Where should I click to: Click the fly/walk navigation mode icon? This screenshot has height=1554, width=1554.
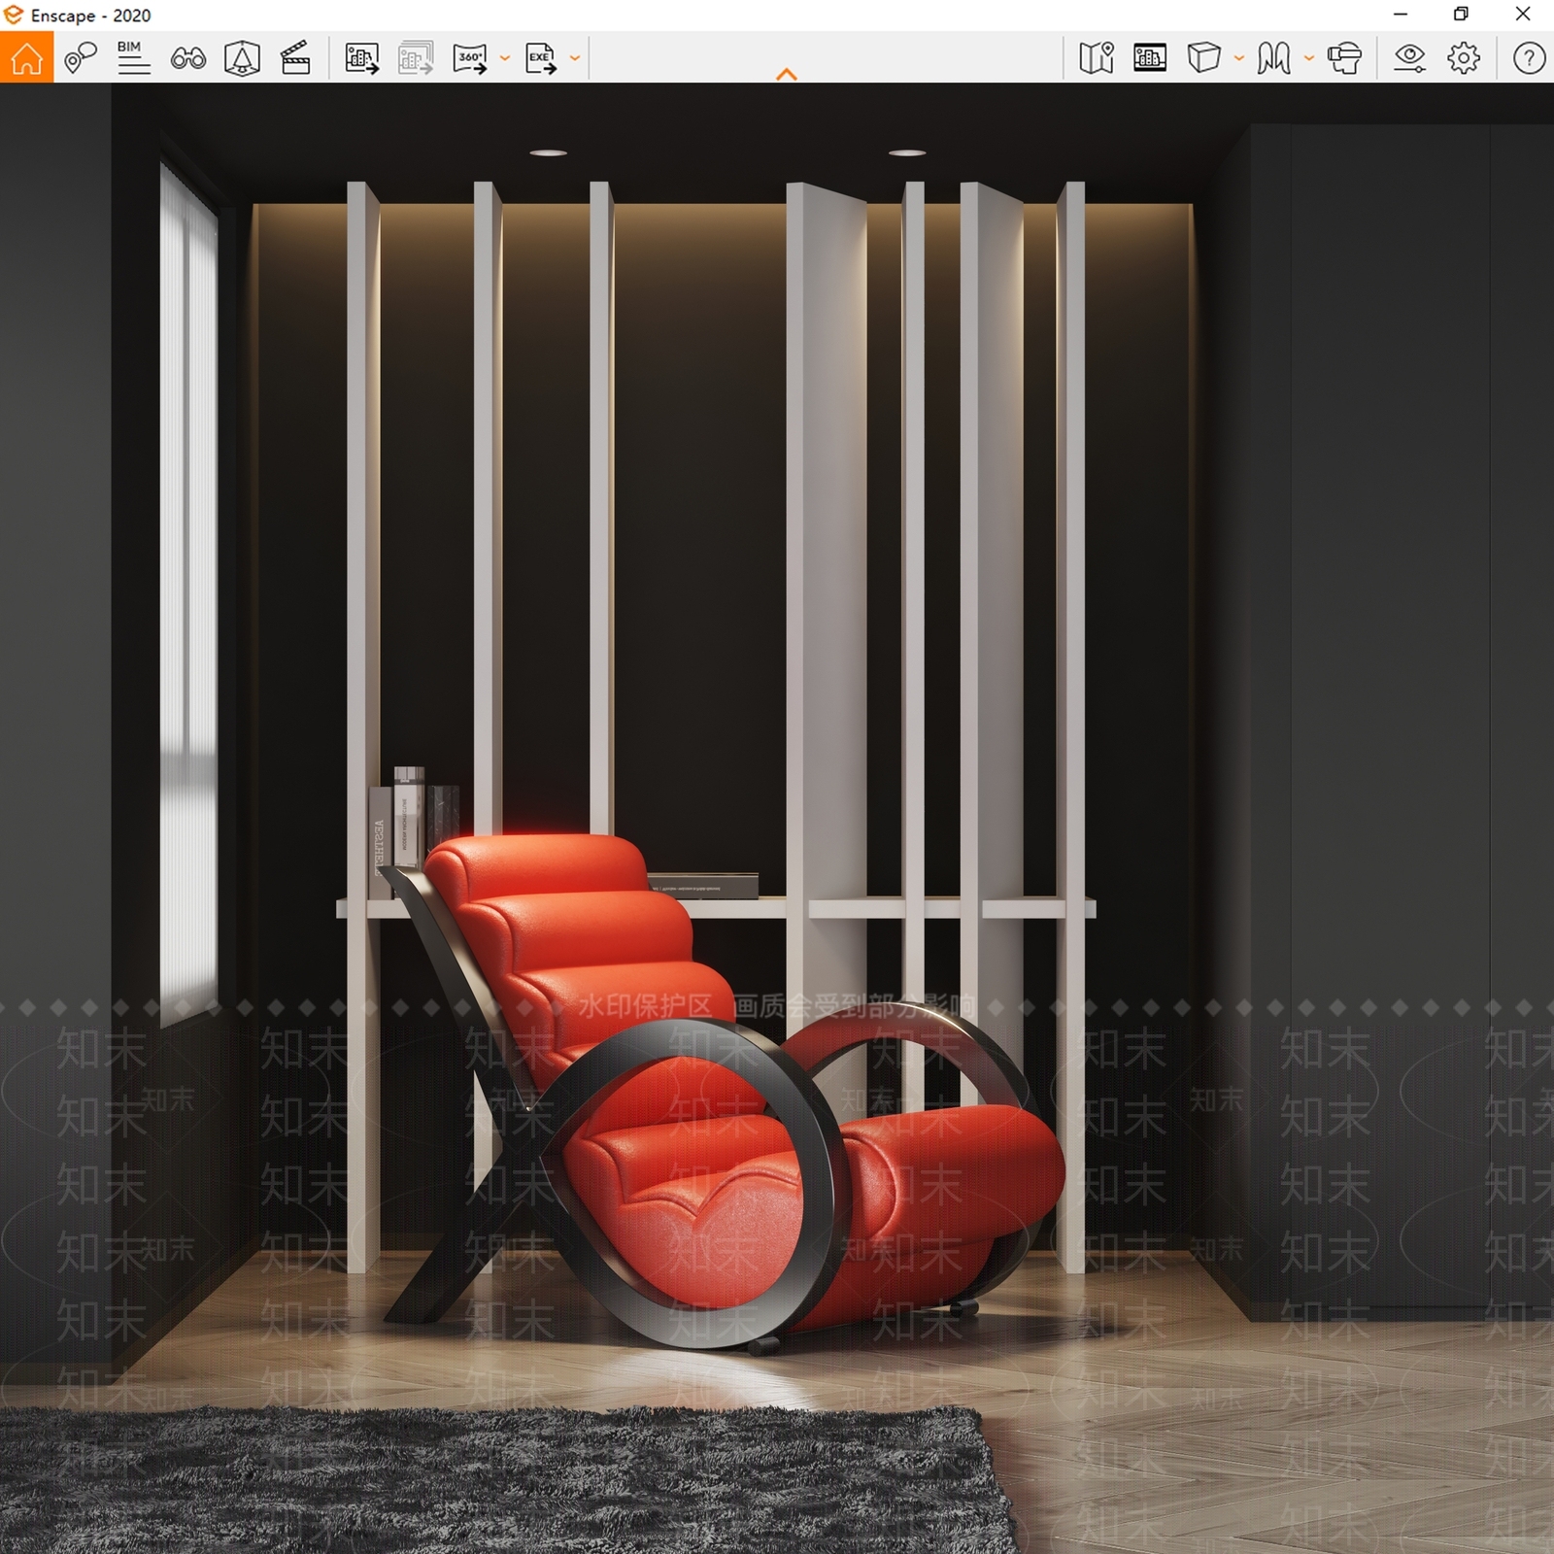[x=1273, y=58]
